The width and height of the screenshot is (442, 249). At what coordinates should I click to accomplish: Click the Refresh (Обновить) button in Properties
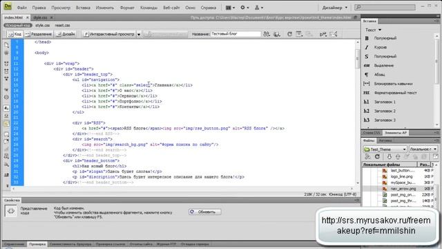(x=205, y=212)
